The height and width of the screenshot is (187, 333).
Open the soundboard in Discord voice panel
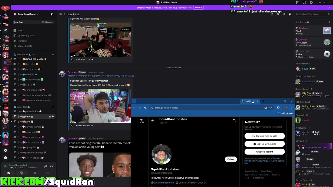[x=48, y=173]
